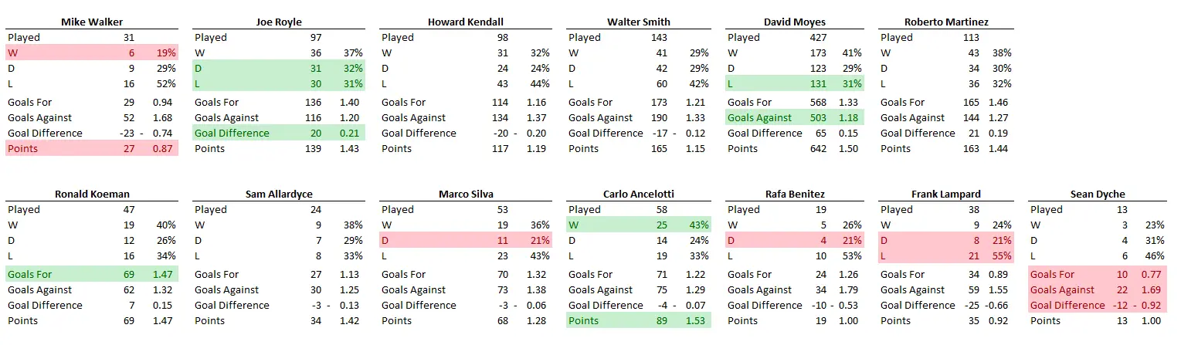Select the Sean Dyche header cell
Screen dimensions: 1181x345
click(1098, 194)
